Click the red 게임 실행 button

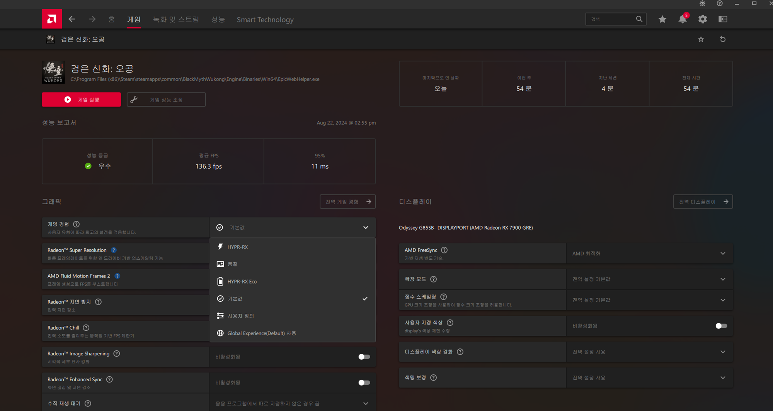pos(81,100)
